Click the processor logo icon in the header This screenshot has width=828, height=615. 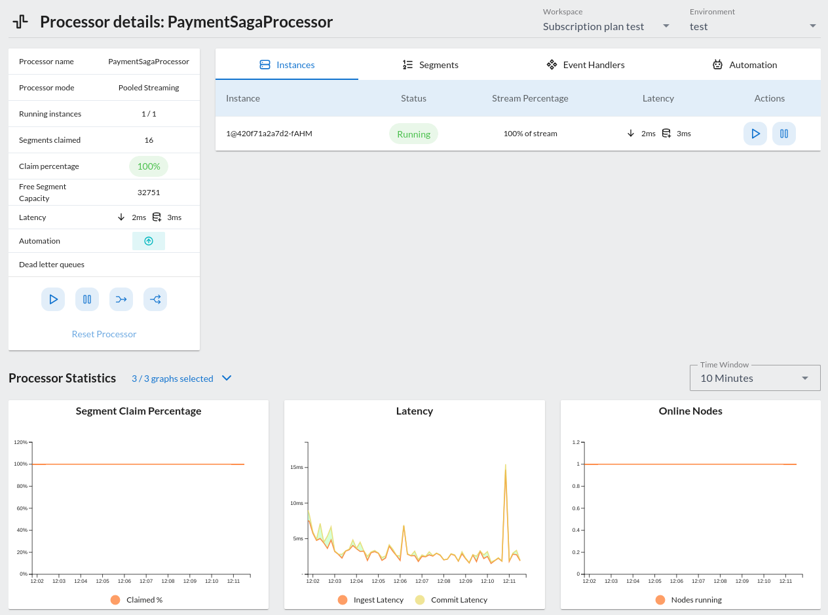(x=20, y=22)
